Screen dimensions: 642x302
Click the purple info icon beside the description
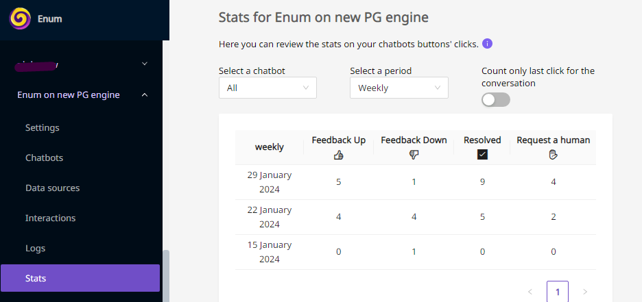tap(487, 44)
